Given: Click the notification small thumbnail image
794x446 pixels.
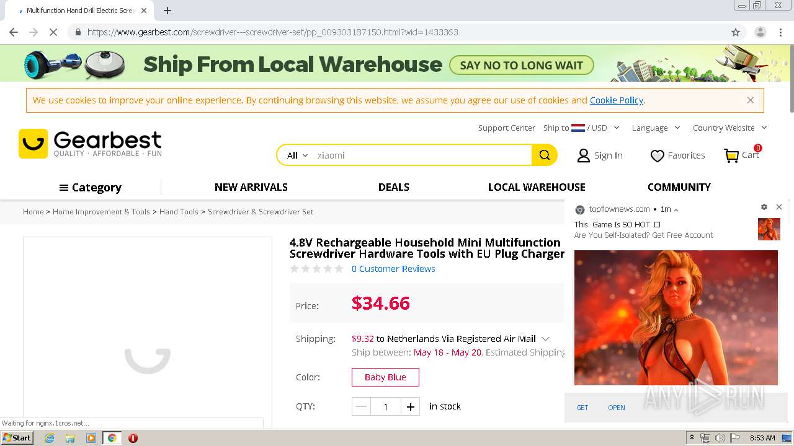Looking at the screenshot, I should [x=769, y=229].
